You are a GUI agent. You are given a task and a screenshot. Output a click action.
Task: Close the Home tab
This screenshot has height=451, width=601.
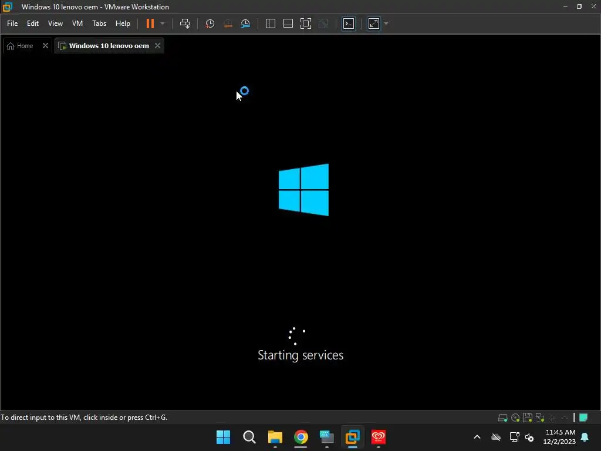pos(45,46)
